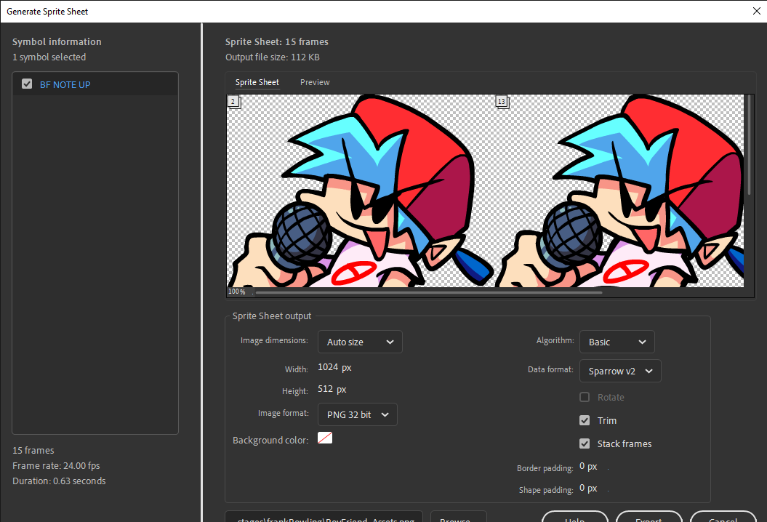Click the Output file size: 112 KB text

[x=273, y=57]
